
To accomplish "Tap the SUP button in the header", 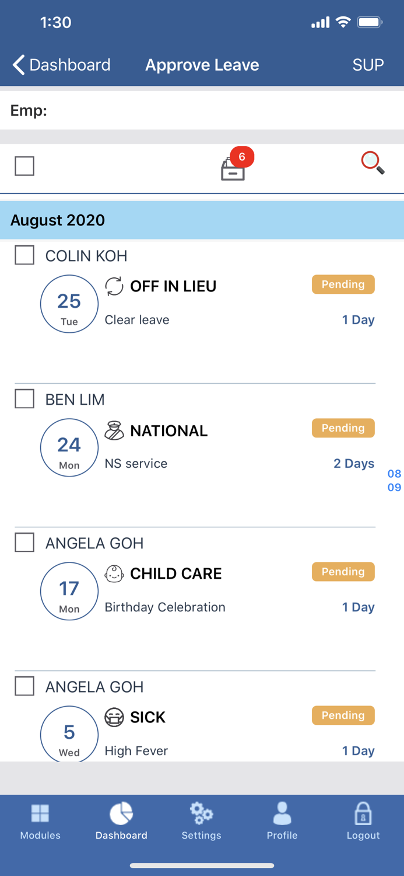I will pos(368,65).
